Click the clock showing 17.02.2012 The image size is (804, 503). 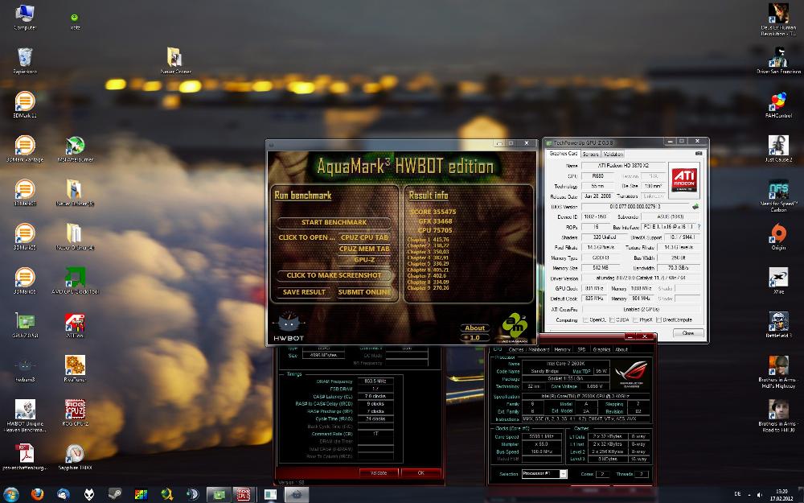pyautogui.click(x=781, y=495)
